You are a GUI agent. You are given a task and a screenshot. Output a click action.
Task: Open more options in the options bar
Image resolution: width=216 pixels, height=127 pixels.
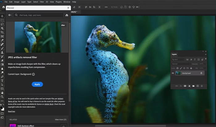(x=106, y=7)
